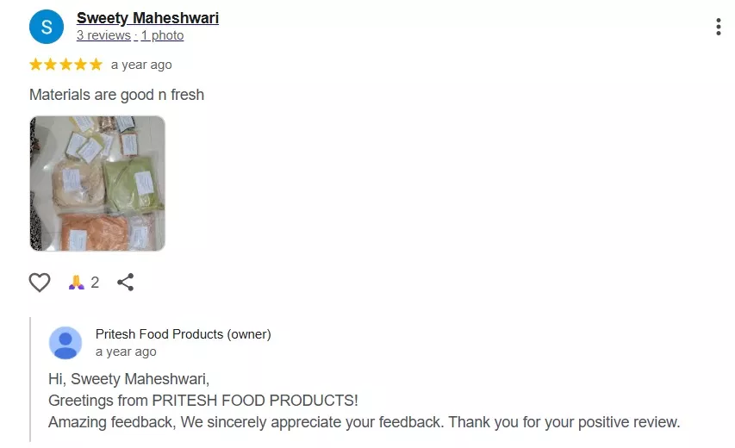Click "a year ago" beside the star rating
This screenshot has height=448, width=735.
pyautogui.click(x=141, y=65)
